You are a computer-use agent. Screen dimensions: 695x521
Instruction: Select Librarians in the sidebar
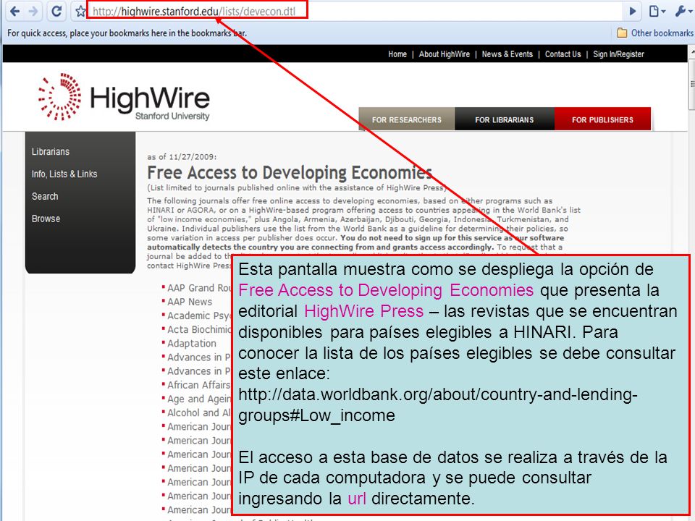[x=51, y=151]
